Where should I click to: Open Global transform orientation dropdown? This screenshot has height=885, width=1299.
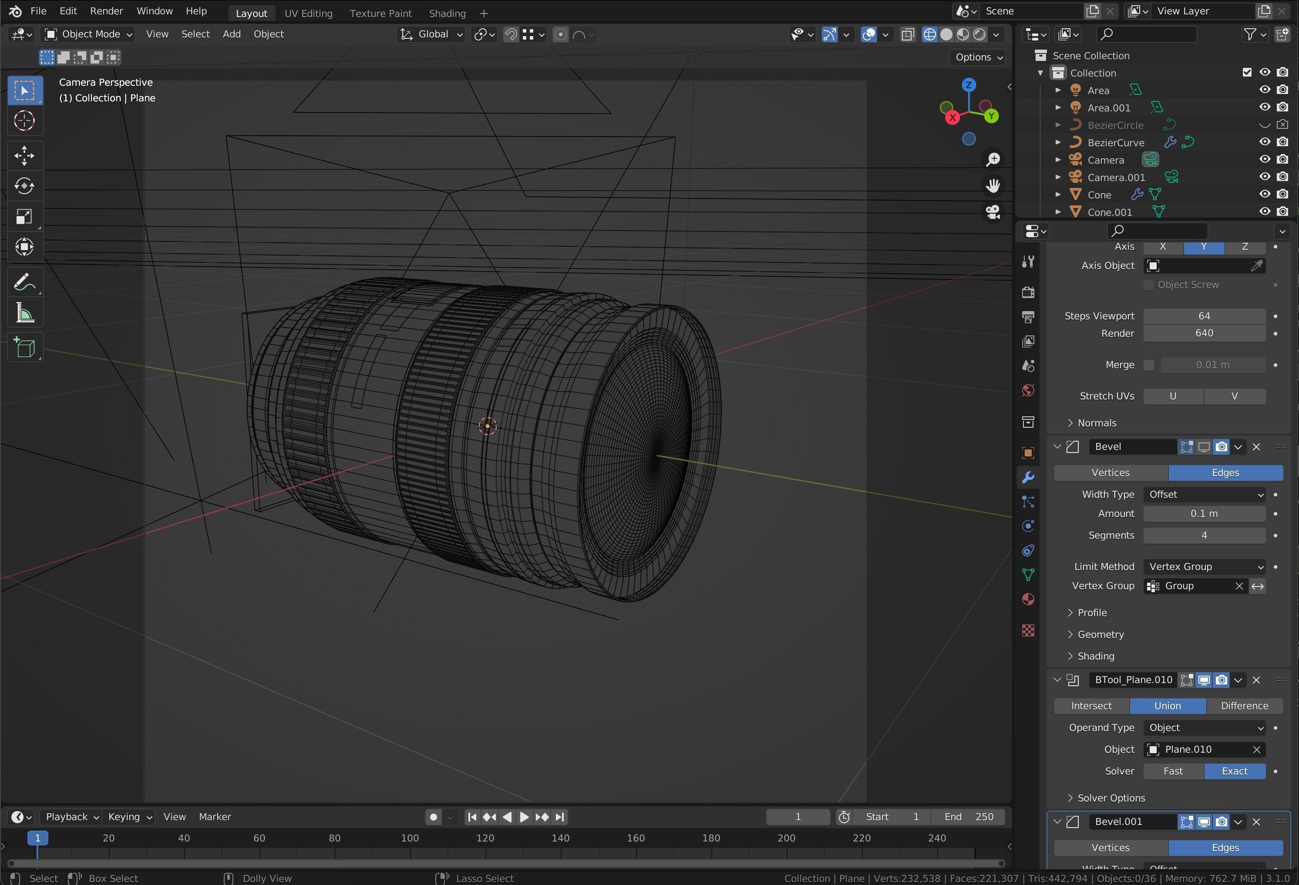[431, 35]
